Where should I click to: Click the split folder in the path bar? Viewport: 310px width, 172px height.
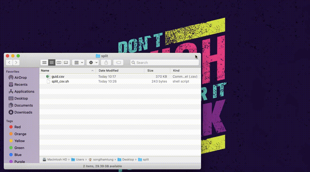pos(143,159)
